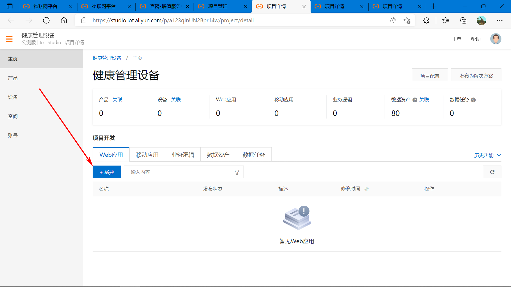Open the collections icon

click(x=463, y=20)
